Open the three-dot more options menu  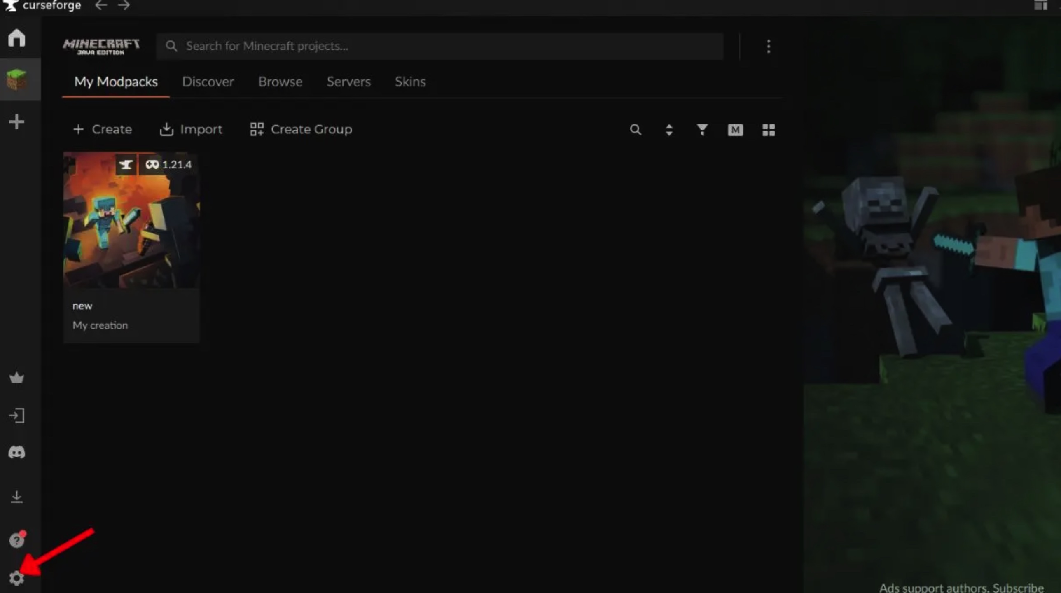tap(769, 46)
